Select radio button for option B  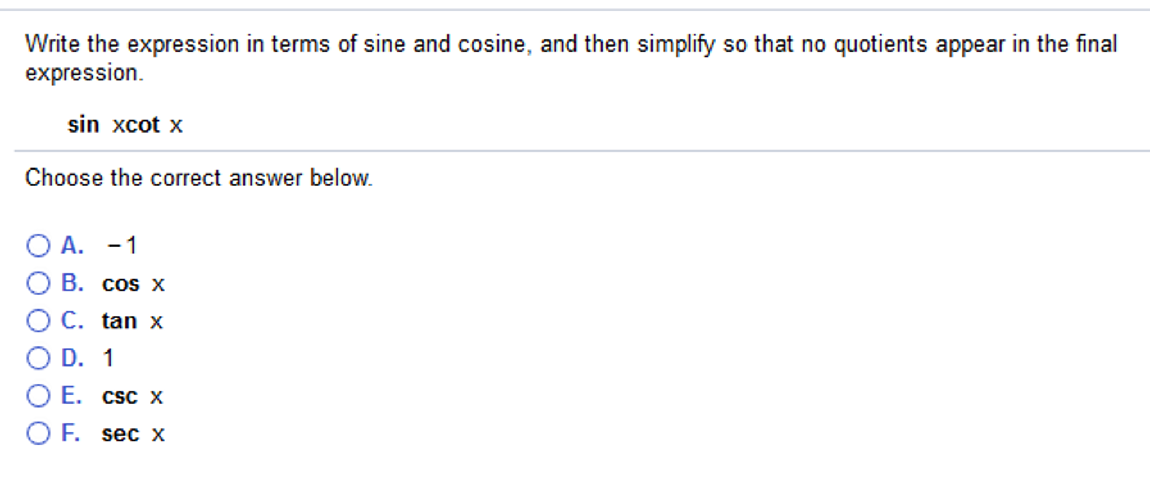pyautogui.click(x=38, y=283)
